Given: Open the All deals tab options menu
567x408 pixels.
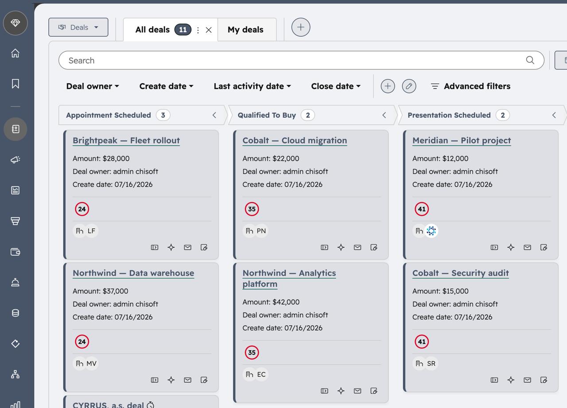Looking at the screenshot, I should pos(198,30).
